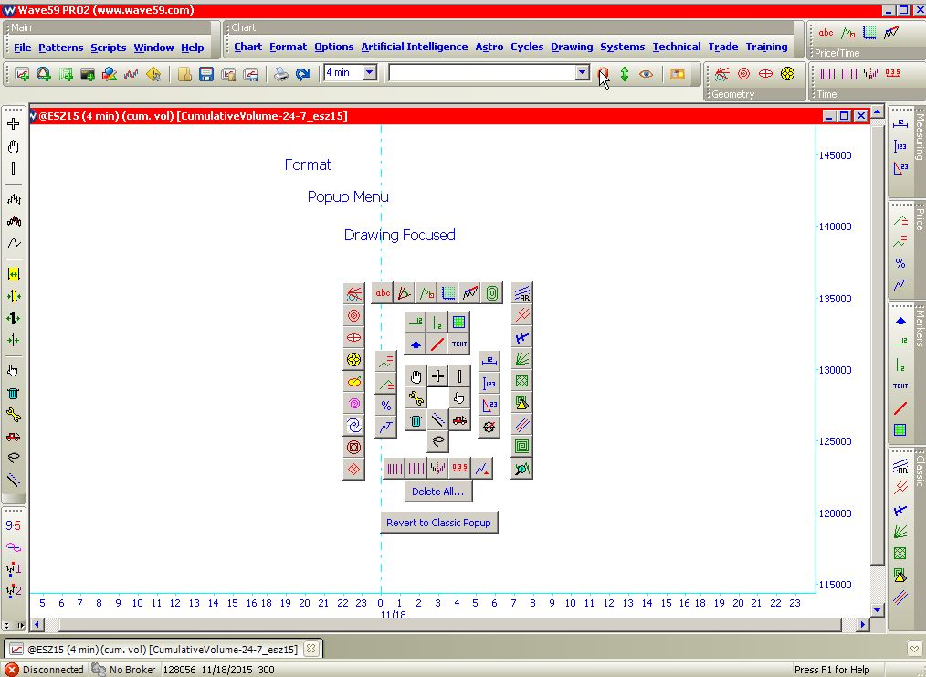
Task: Select the crosshair cursor in the popup center
Action: click(x=437, y=376)
